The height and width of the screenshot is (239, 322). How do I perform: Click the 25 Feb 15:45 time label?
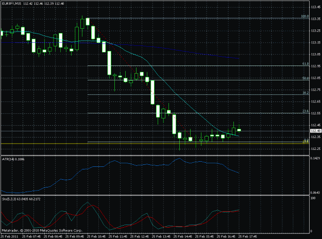coord(205,236)
